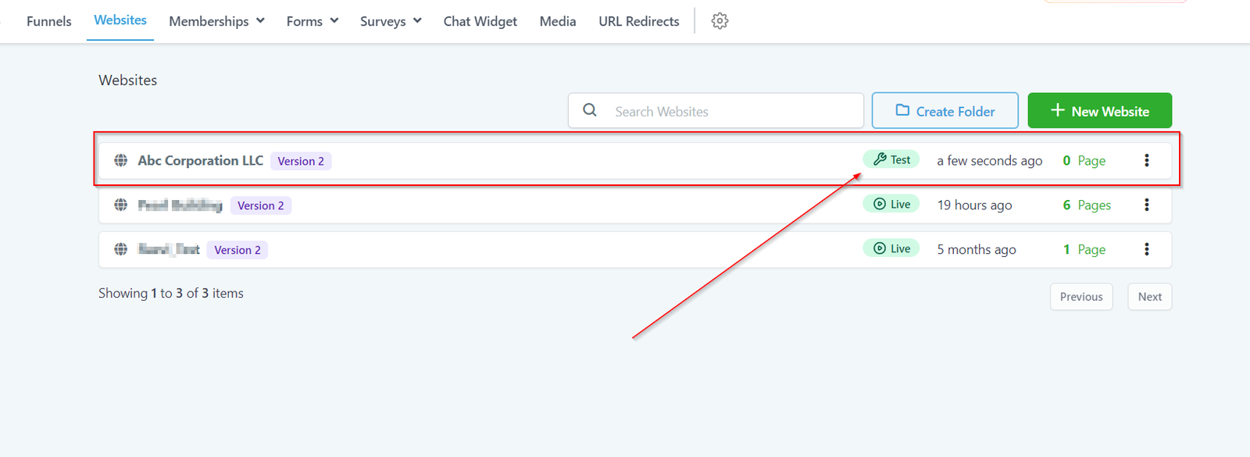Expand the Forms dropdown menu
This screenshot has width=1250, height=457.
pyautogui.click(x=312, y=21)
